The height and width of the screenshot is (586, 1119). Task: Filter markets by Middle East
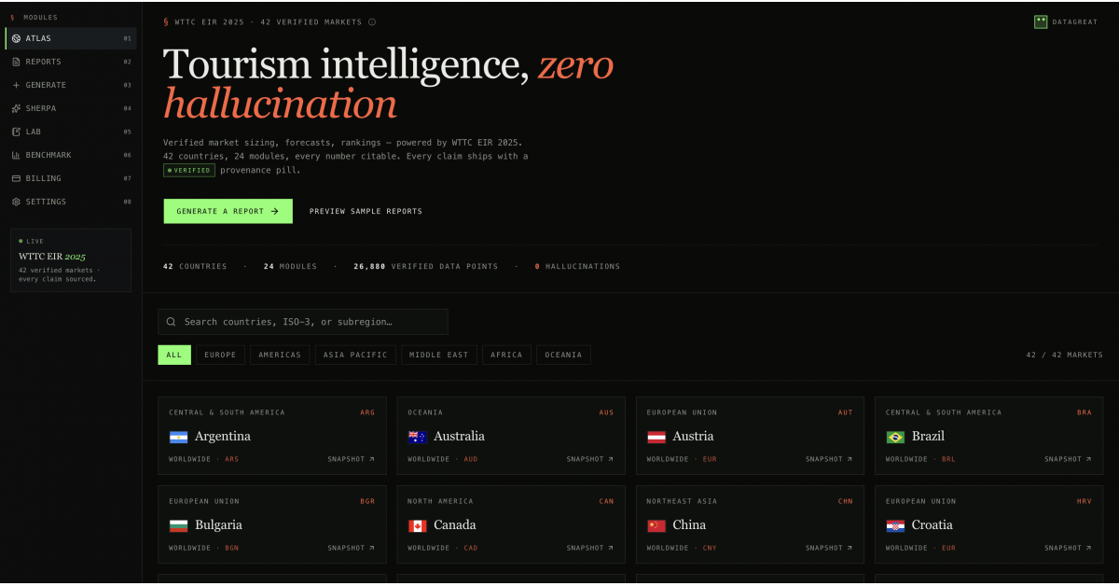click(x=439, y=355)
